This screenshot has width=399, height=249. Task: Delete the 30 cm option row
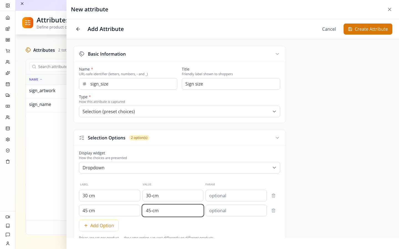tap(273, 196)
